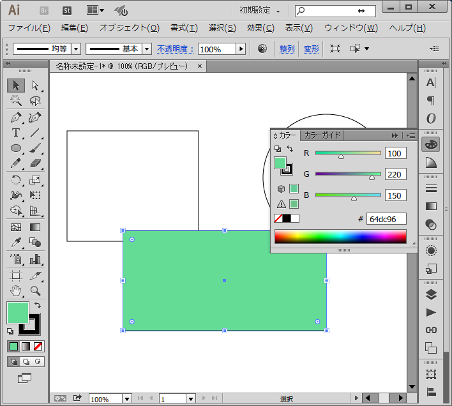Switch fill mode to Color in toolbox
The width and height of the screenshot is (452, 406).
pyautogui.click(x=13, y=346)
